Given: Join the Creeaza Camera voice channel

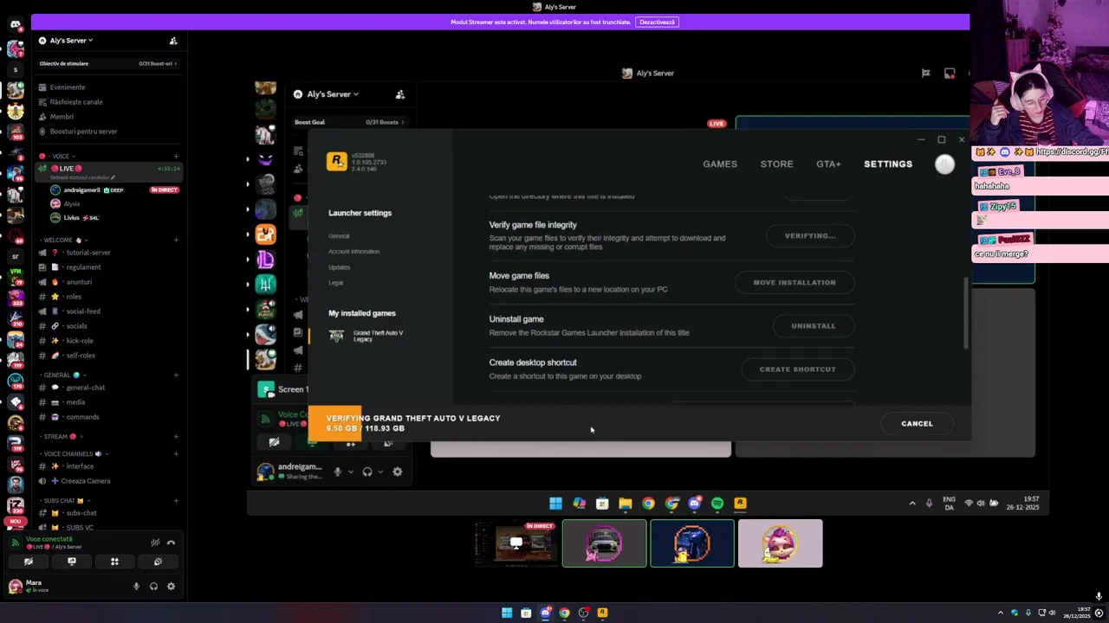Looking at the screenshot, I should pyautogui.click(x=107, y=481).
